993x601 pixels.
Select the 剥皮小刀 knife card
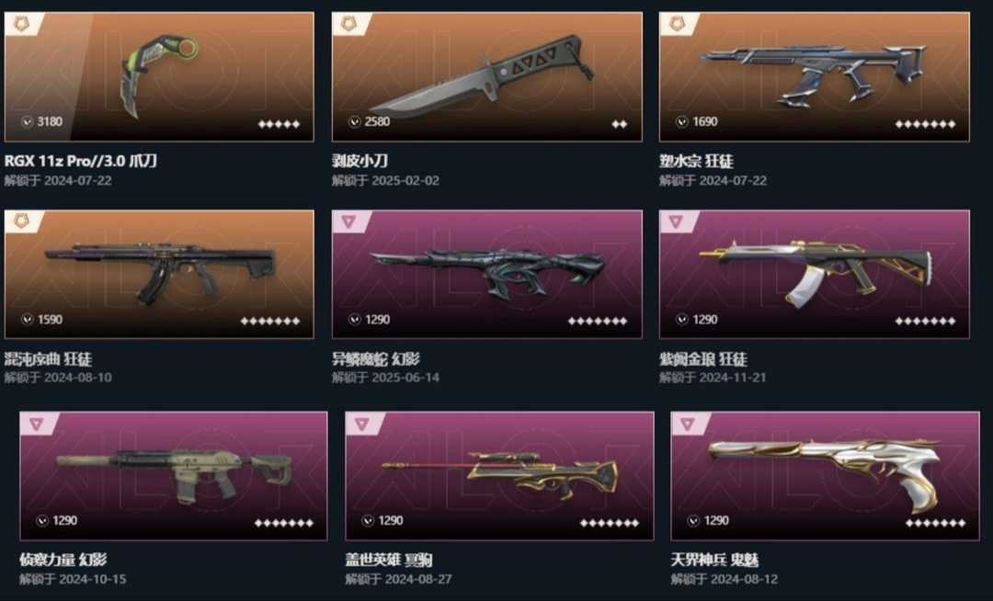[x=487, y=76]
